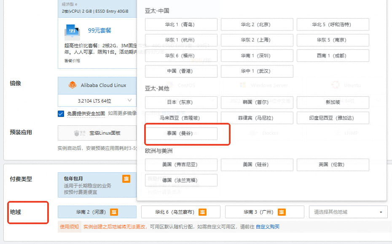Click the blue 99元套餐 package icon
The image size is (392, 244).
coord(72,30)
